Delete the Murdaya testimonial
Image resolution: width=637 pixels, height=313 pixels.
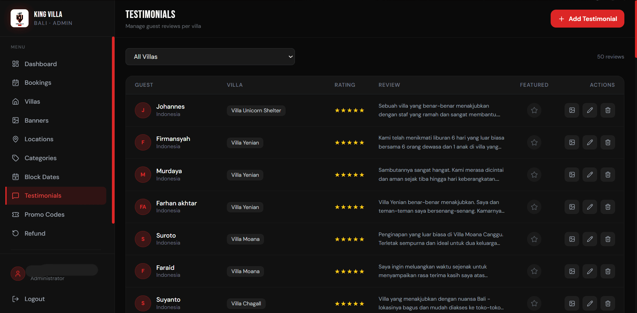(608, 175)
